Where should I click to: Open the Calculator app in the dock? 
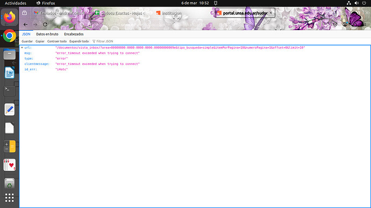point(10,146)
